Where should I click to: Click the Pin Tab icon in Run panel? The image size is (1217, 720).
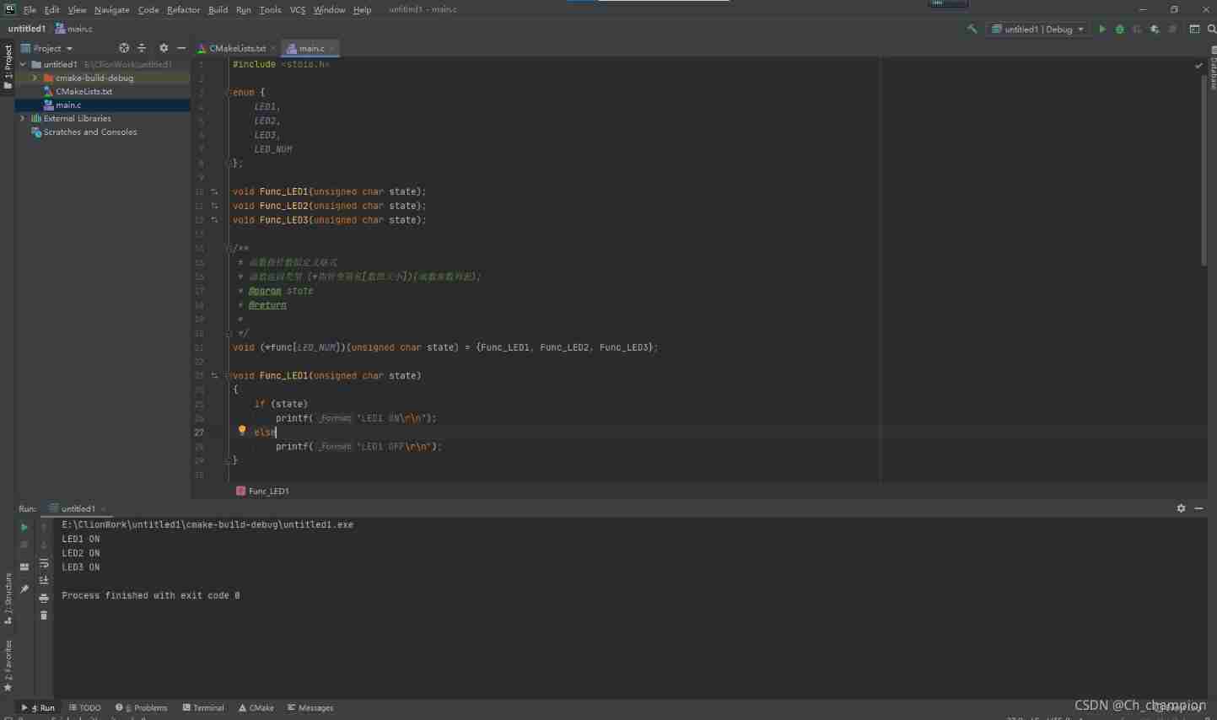(x=24, y=588)
